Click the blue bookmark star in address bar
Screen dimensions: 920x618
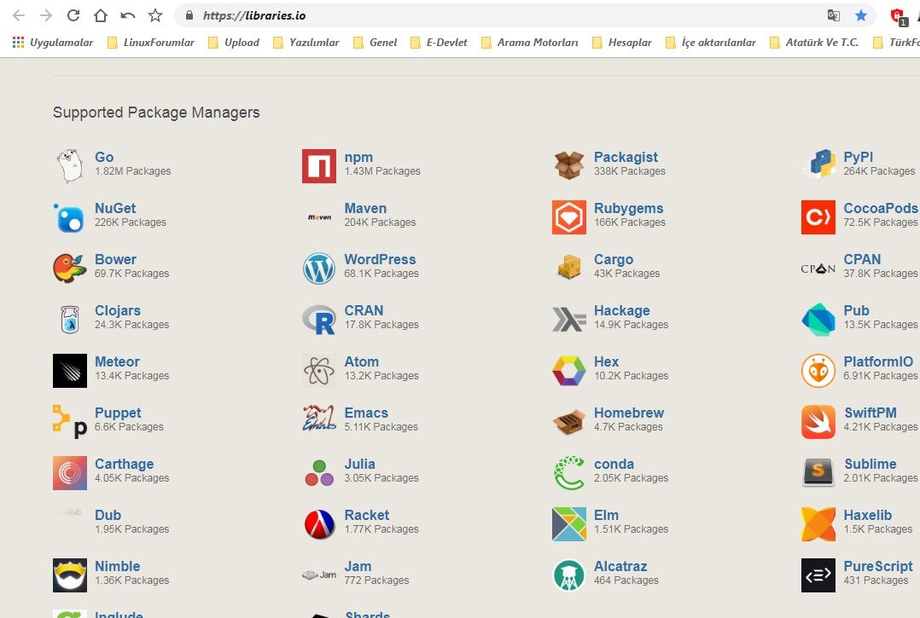(861, 15)
